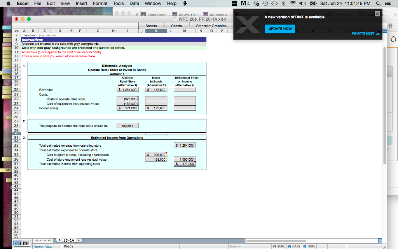This screenshot has height=249, width=398.
Task: Switch to Page Layout view icon
Action: 26,243
